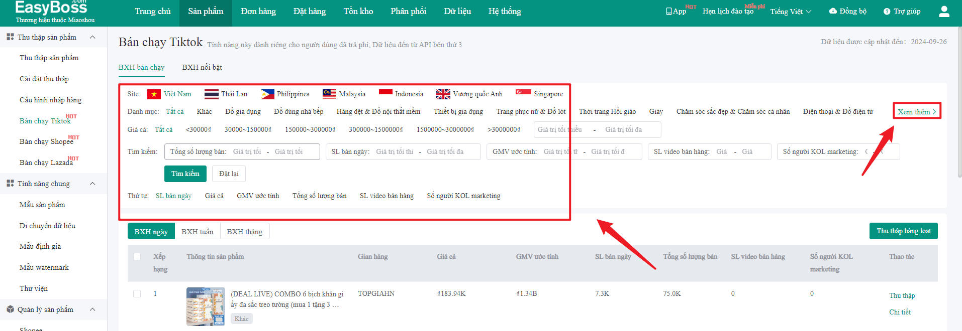
Task: Open the Dữ liệu menu
Action: point(457,12)
